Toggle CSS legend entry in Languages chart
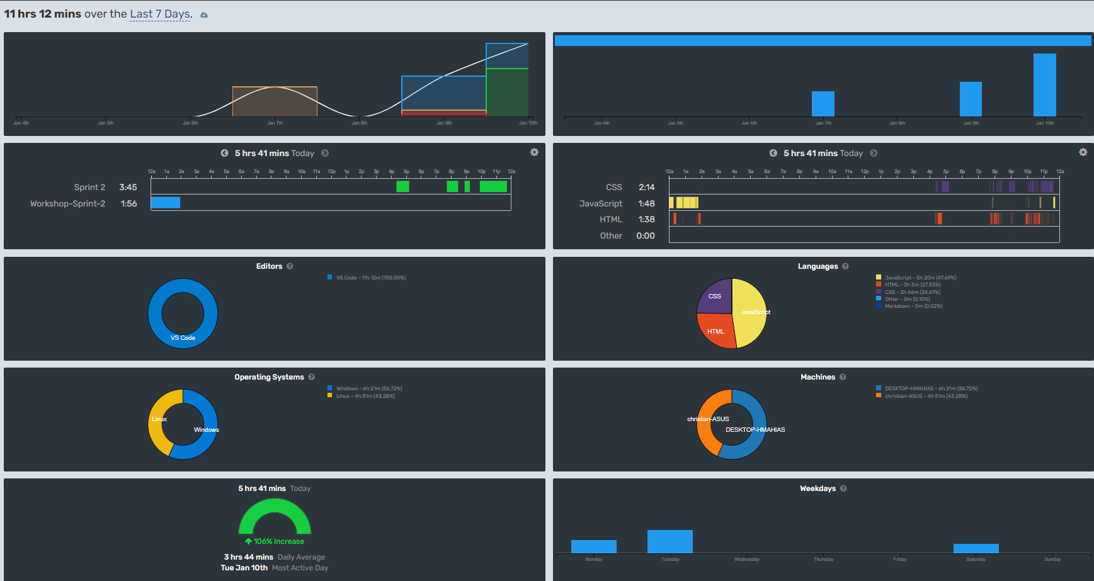1094x581 pixels. click(x=908, y=292)
